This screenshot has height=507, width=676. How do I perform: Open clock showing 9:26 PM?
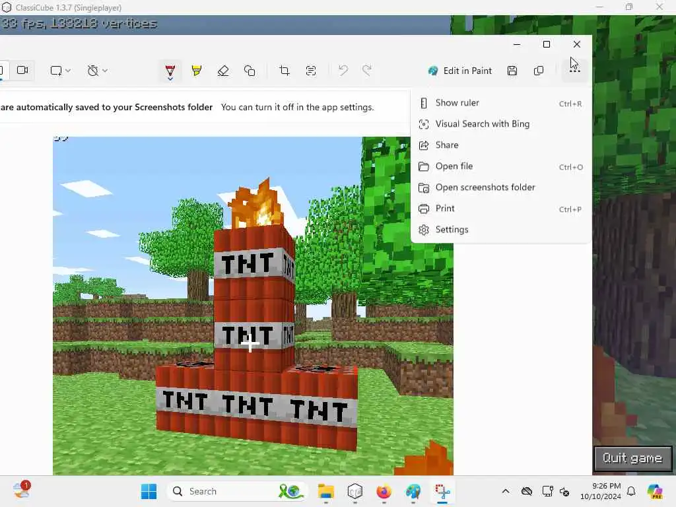coord(601,491)
